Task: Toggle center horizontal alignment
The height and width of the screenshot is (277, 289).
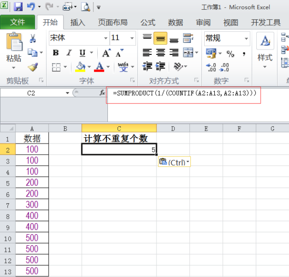Action: (x=160, y=53)
